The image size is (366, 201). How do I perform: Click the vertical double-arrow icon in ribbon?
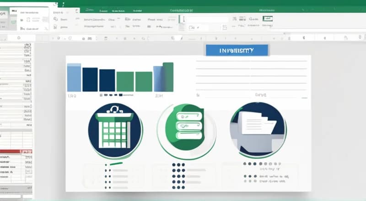pos(183,19)
